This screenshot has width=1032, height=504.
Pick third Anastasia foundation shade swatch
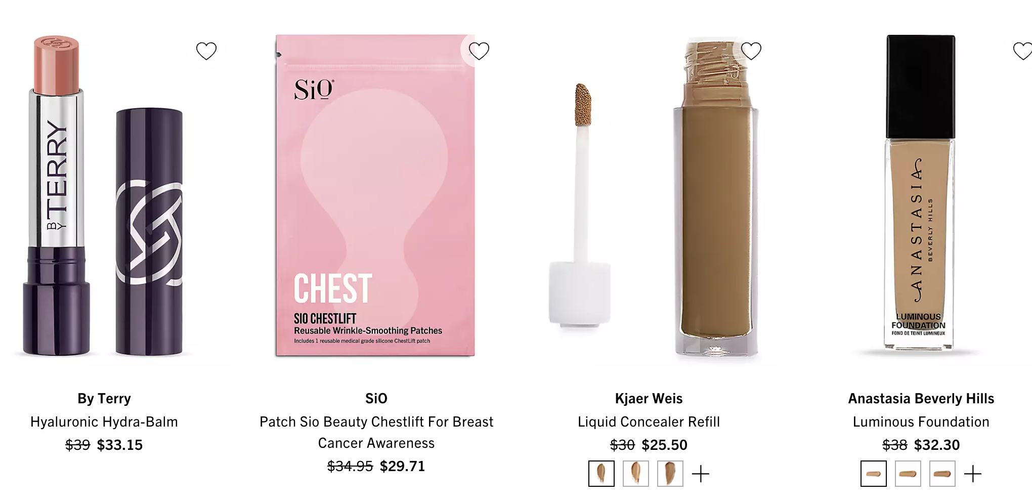coord(942,474)
